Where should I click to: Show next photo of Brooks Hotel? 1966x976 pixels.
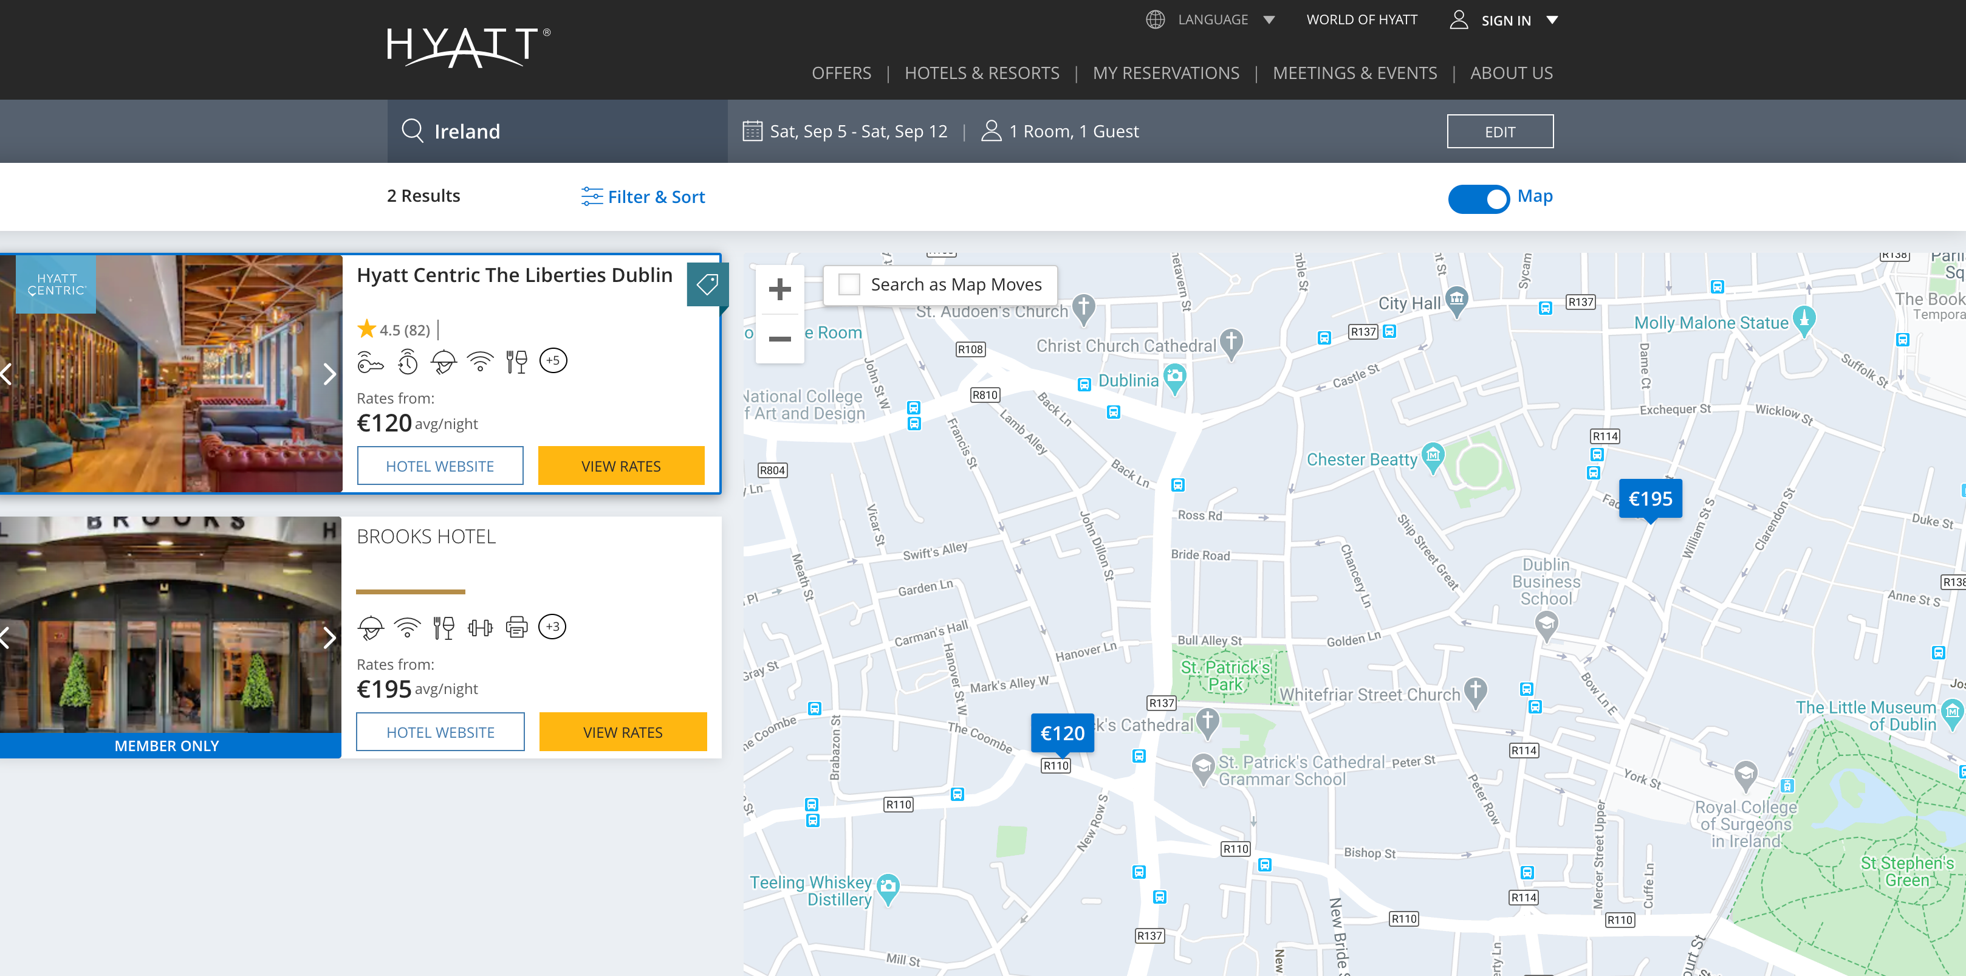[x=329, y=637]
